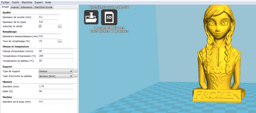256x113 pixels.
Task: Open platform adhesion settings ellipsis button
Action: coord(75,76)
